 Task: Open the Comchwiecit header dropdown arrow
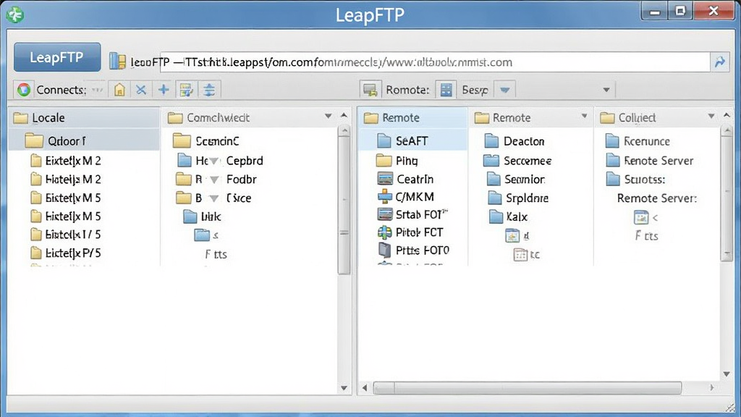click(x=328, y=117)
